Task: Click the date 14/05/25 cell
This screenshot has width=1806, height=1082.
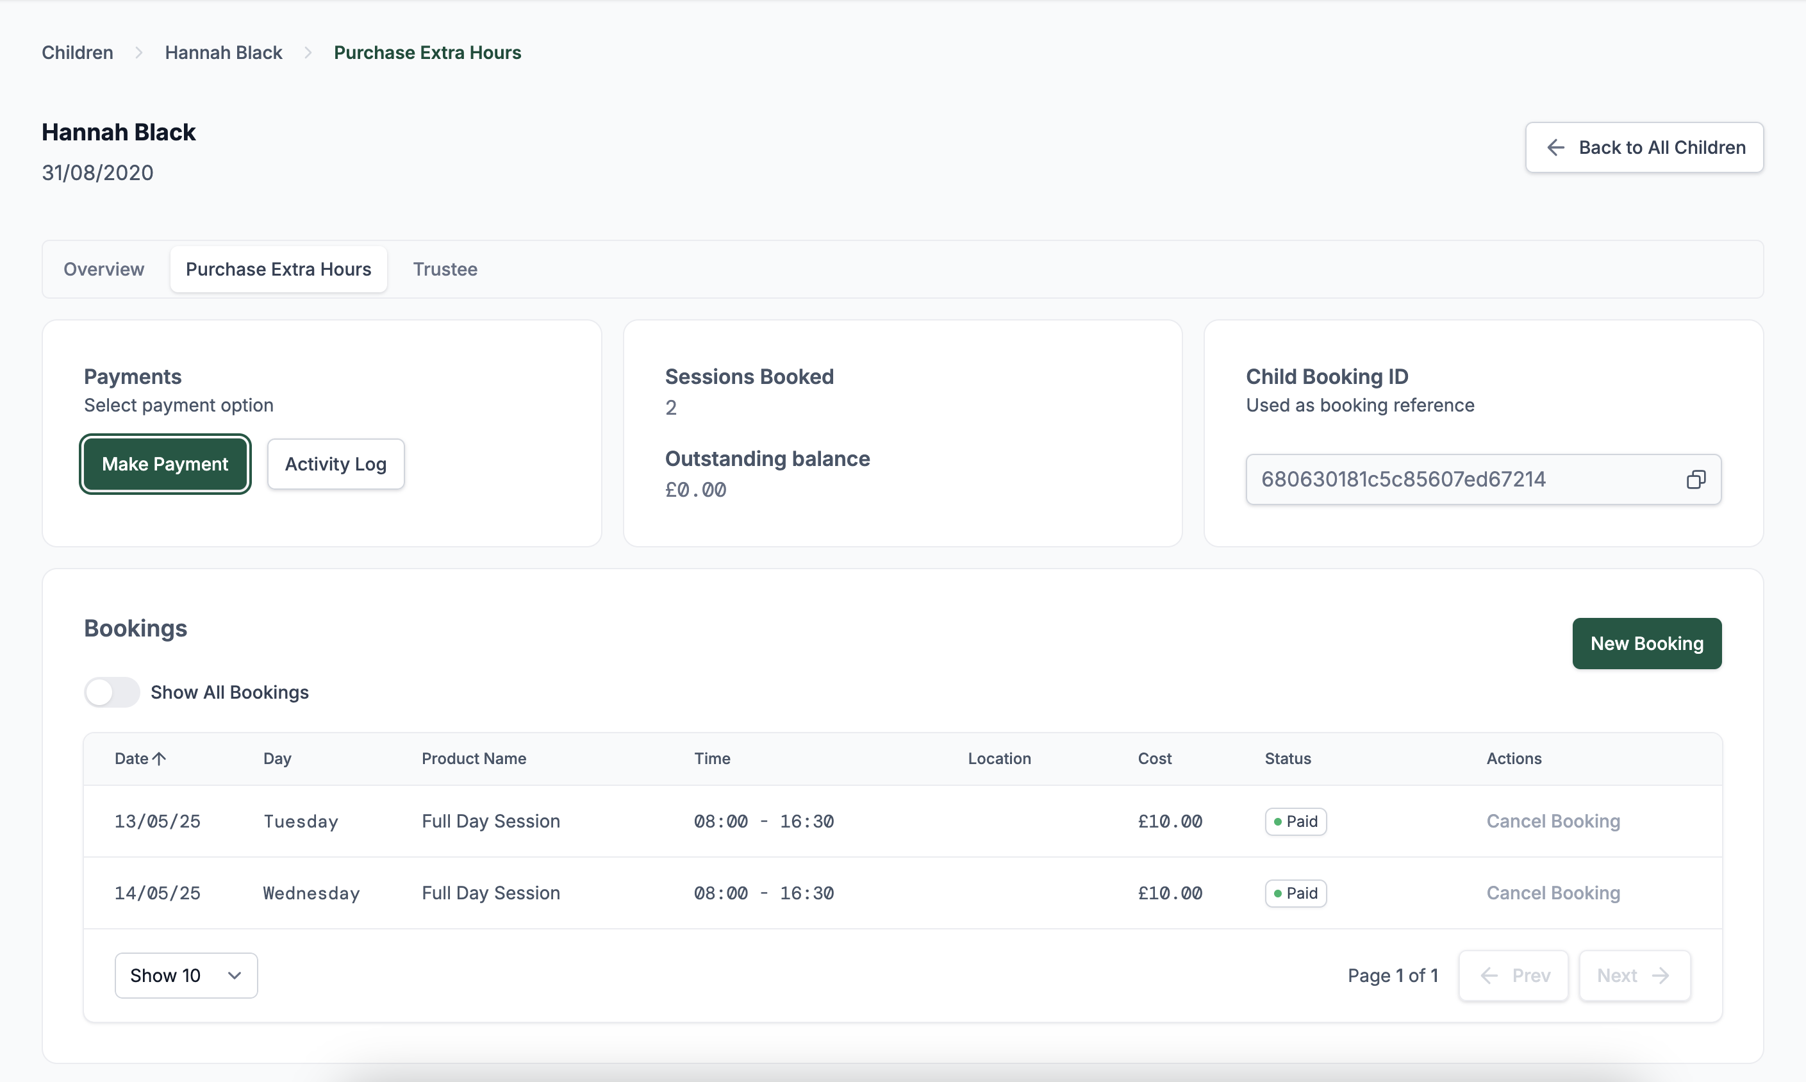Action: pos(158,893)
